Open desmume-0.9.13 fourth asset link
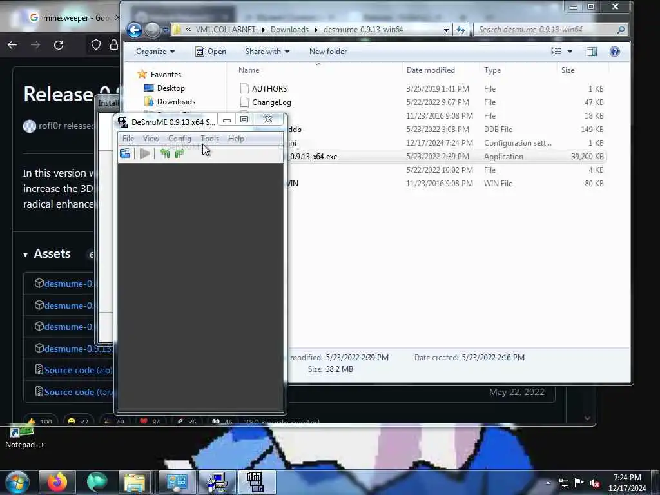 pyautogui.click(x=78, y=349)
